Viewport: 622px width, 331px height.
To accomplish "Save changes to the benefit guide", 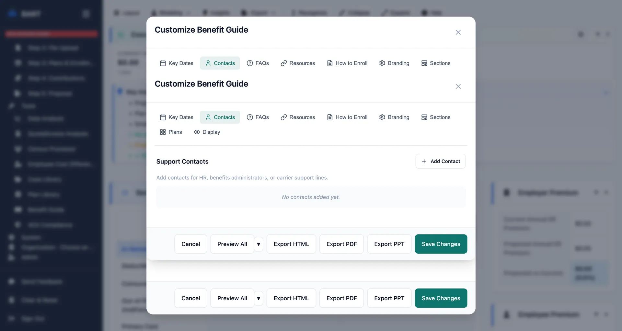I will click(x=441, y=298).
